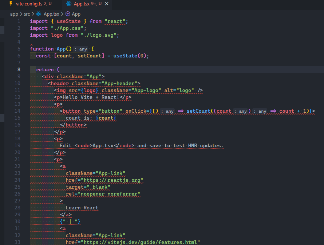Open the vitejs.dev/guide/features.html link
The height and width of the screenshot is (245, 324).
pos(140,242)
